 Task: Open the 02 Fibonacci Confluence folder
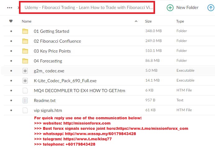point(57,41)
